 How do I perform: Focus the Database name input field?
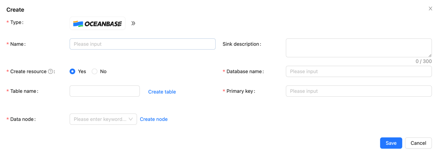coord(358,71)
